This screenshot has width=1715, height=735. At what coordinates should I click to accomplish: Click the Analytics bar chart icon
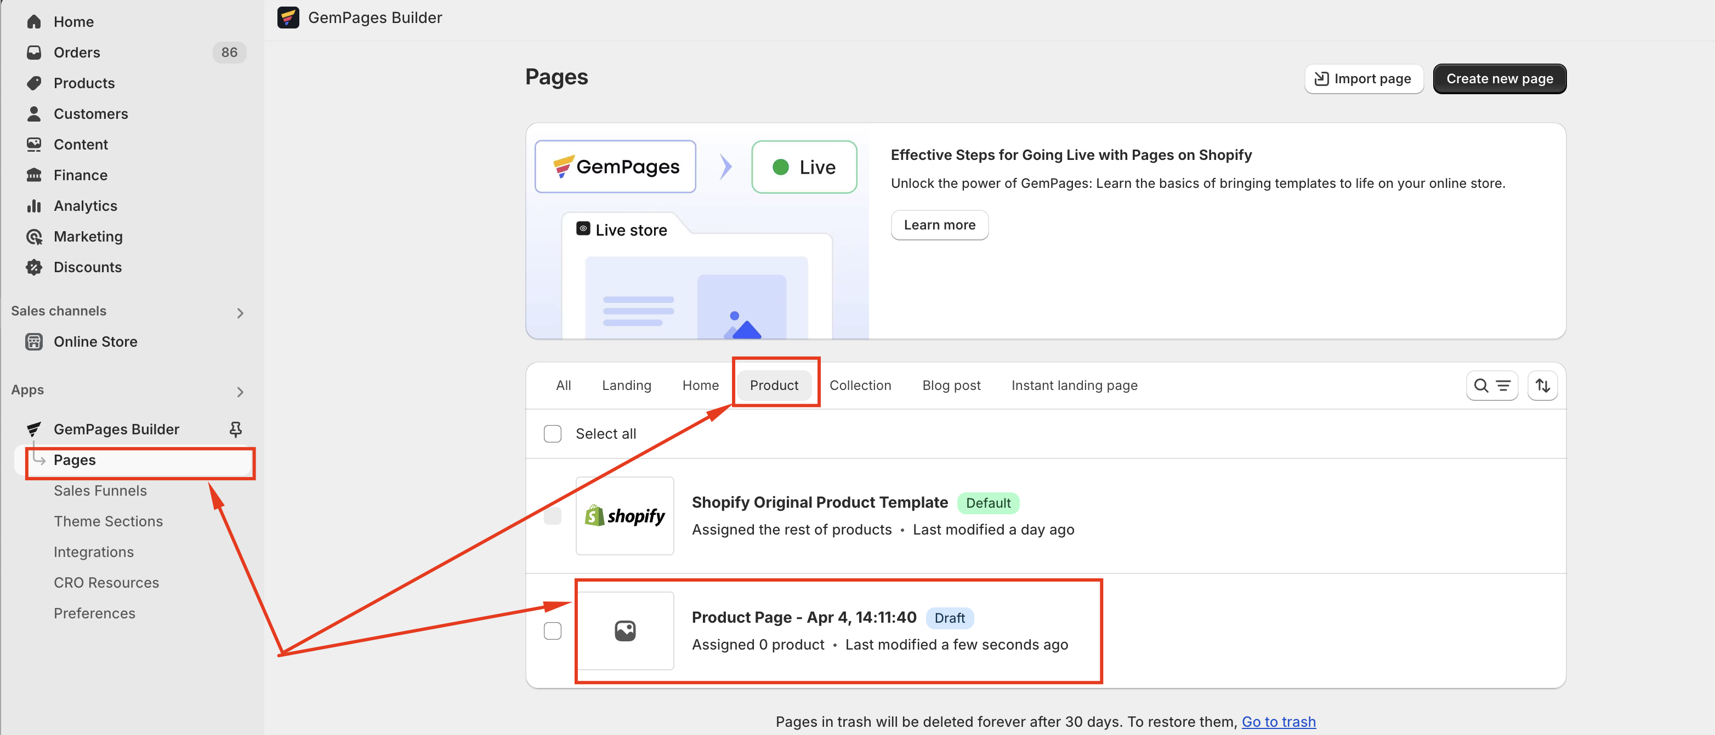tap(34, 205)
